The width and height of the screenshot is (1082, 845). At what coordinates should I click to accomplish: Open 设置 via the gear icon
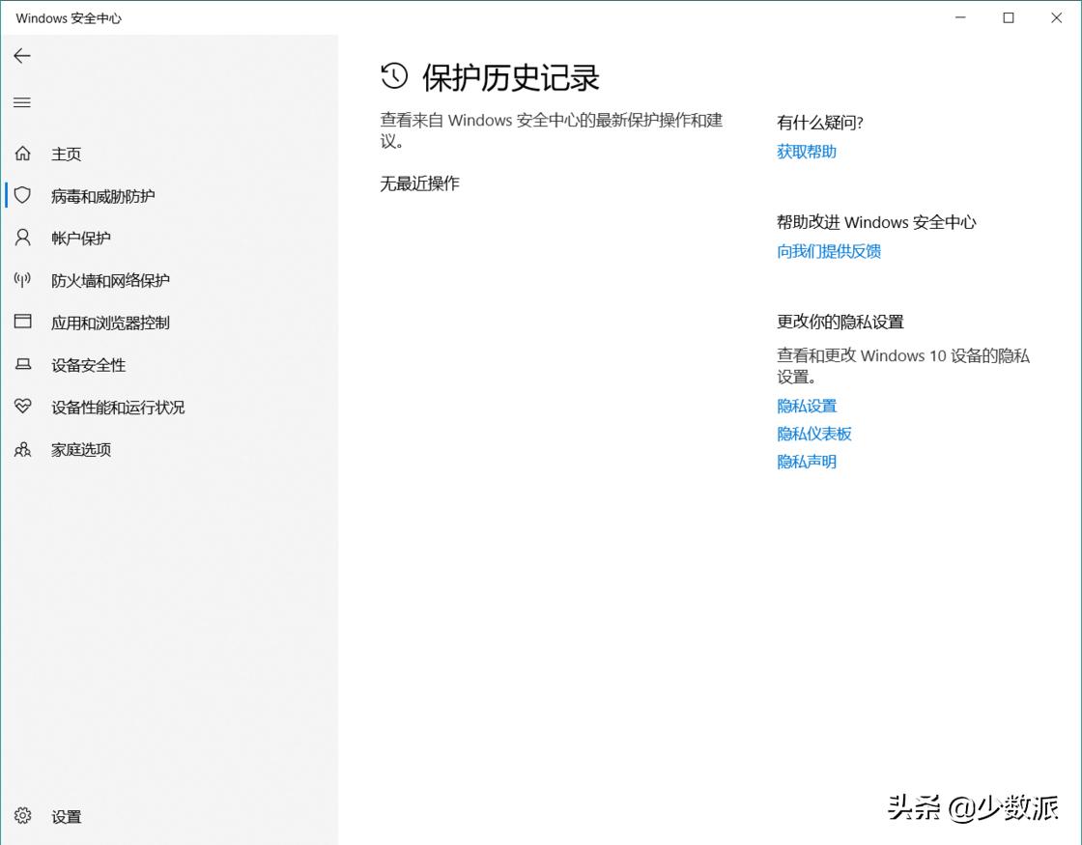21,816
